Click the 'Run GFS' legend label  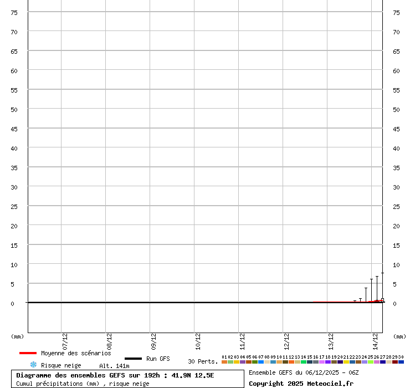pos(158,359)
